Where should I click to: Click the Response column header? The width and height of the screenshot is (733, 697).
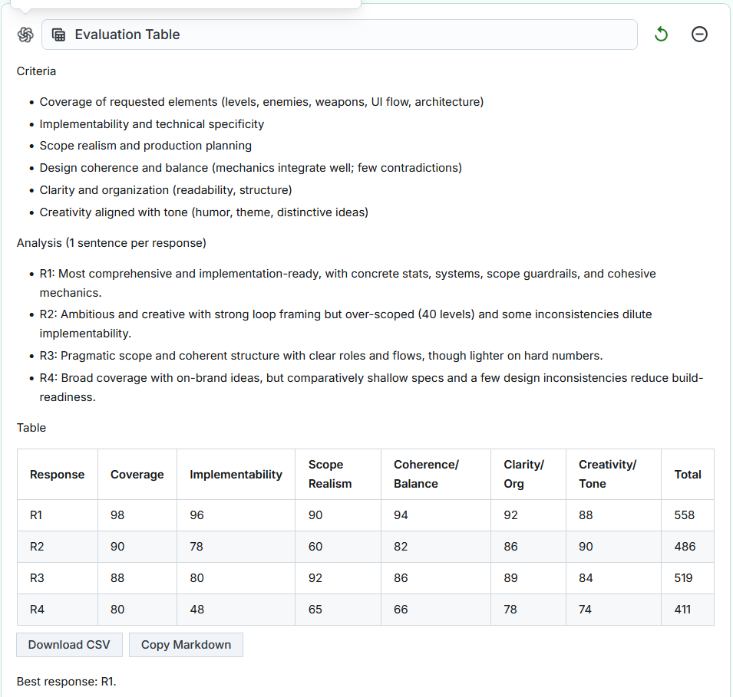(57, 475)
